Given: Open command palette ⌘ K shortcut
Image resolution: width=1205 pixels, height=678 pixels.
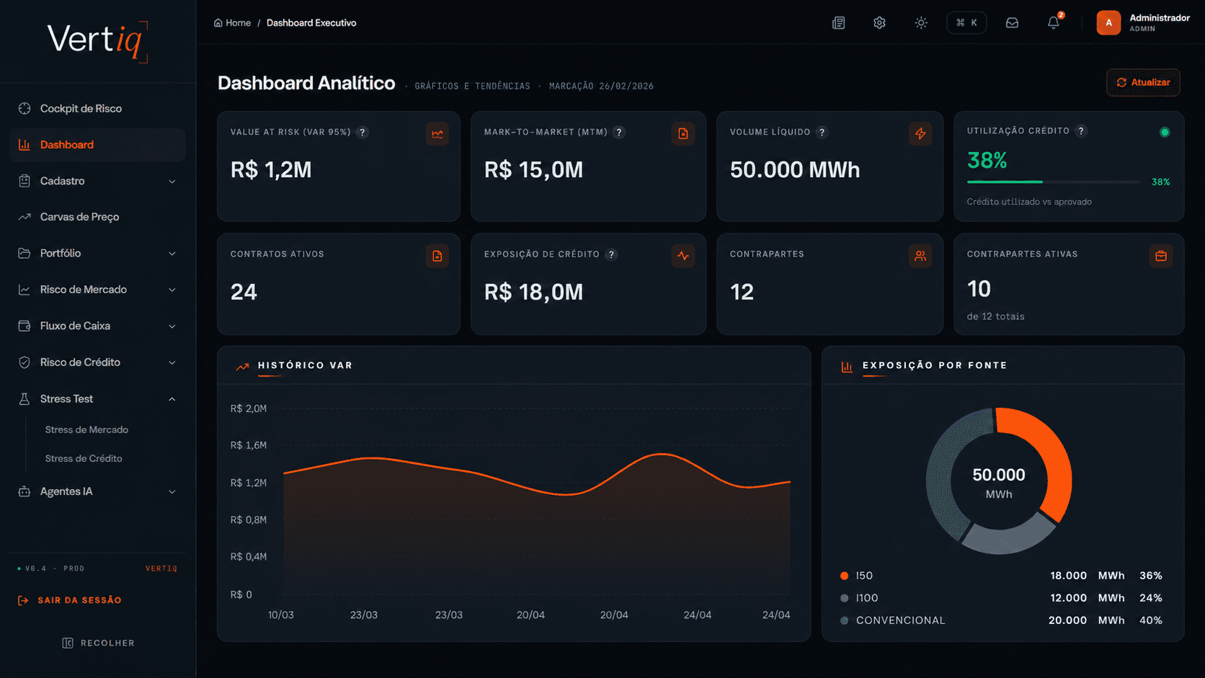Looking at the screenshot, I should click(x=966, y=23).
